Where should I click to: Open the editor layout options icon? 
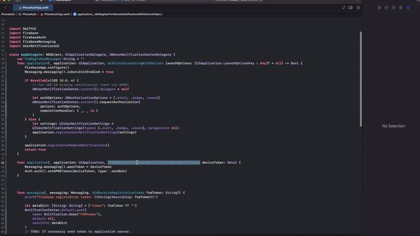pos(350,8)
